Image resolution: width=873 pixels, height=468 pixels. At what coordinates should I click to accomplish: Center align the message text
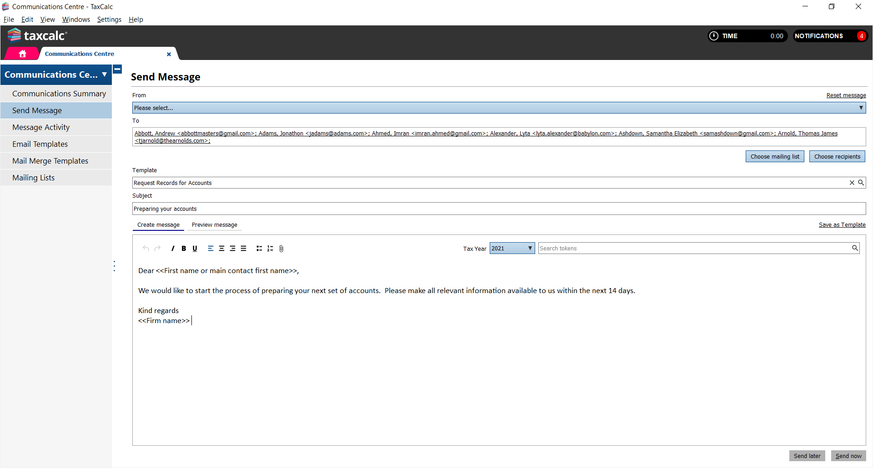pos(221,249)
